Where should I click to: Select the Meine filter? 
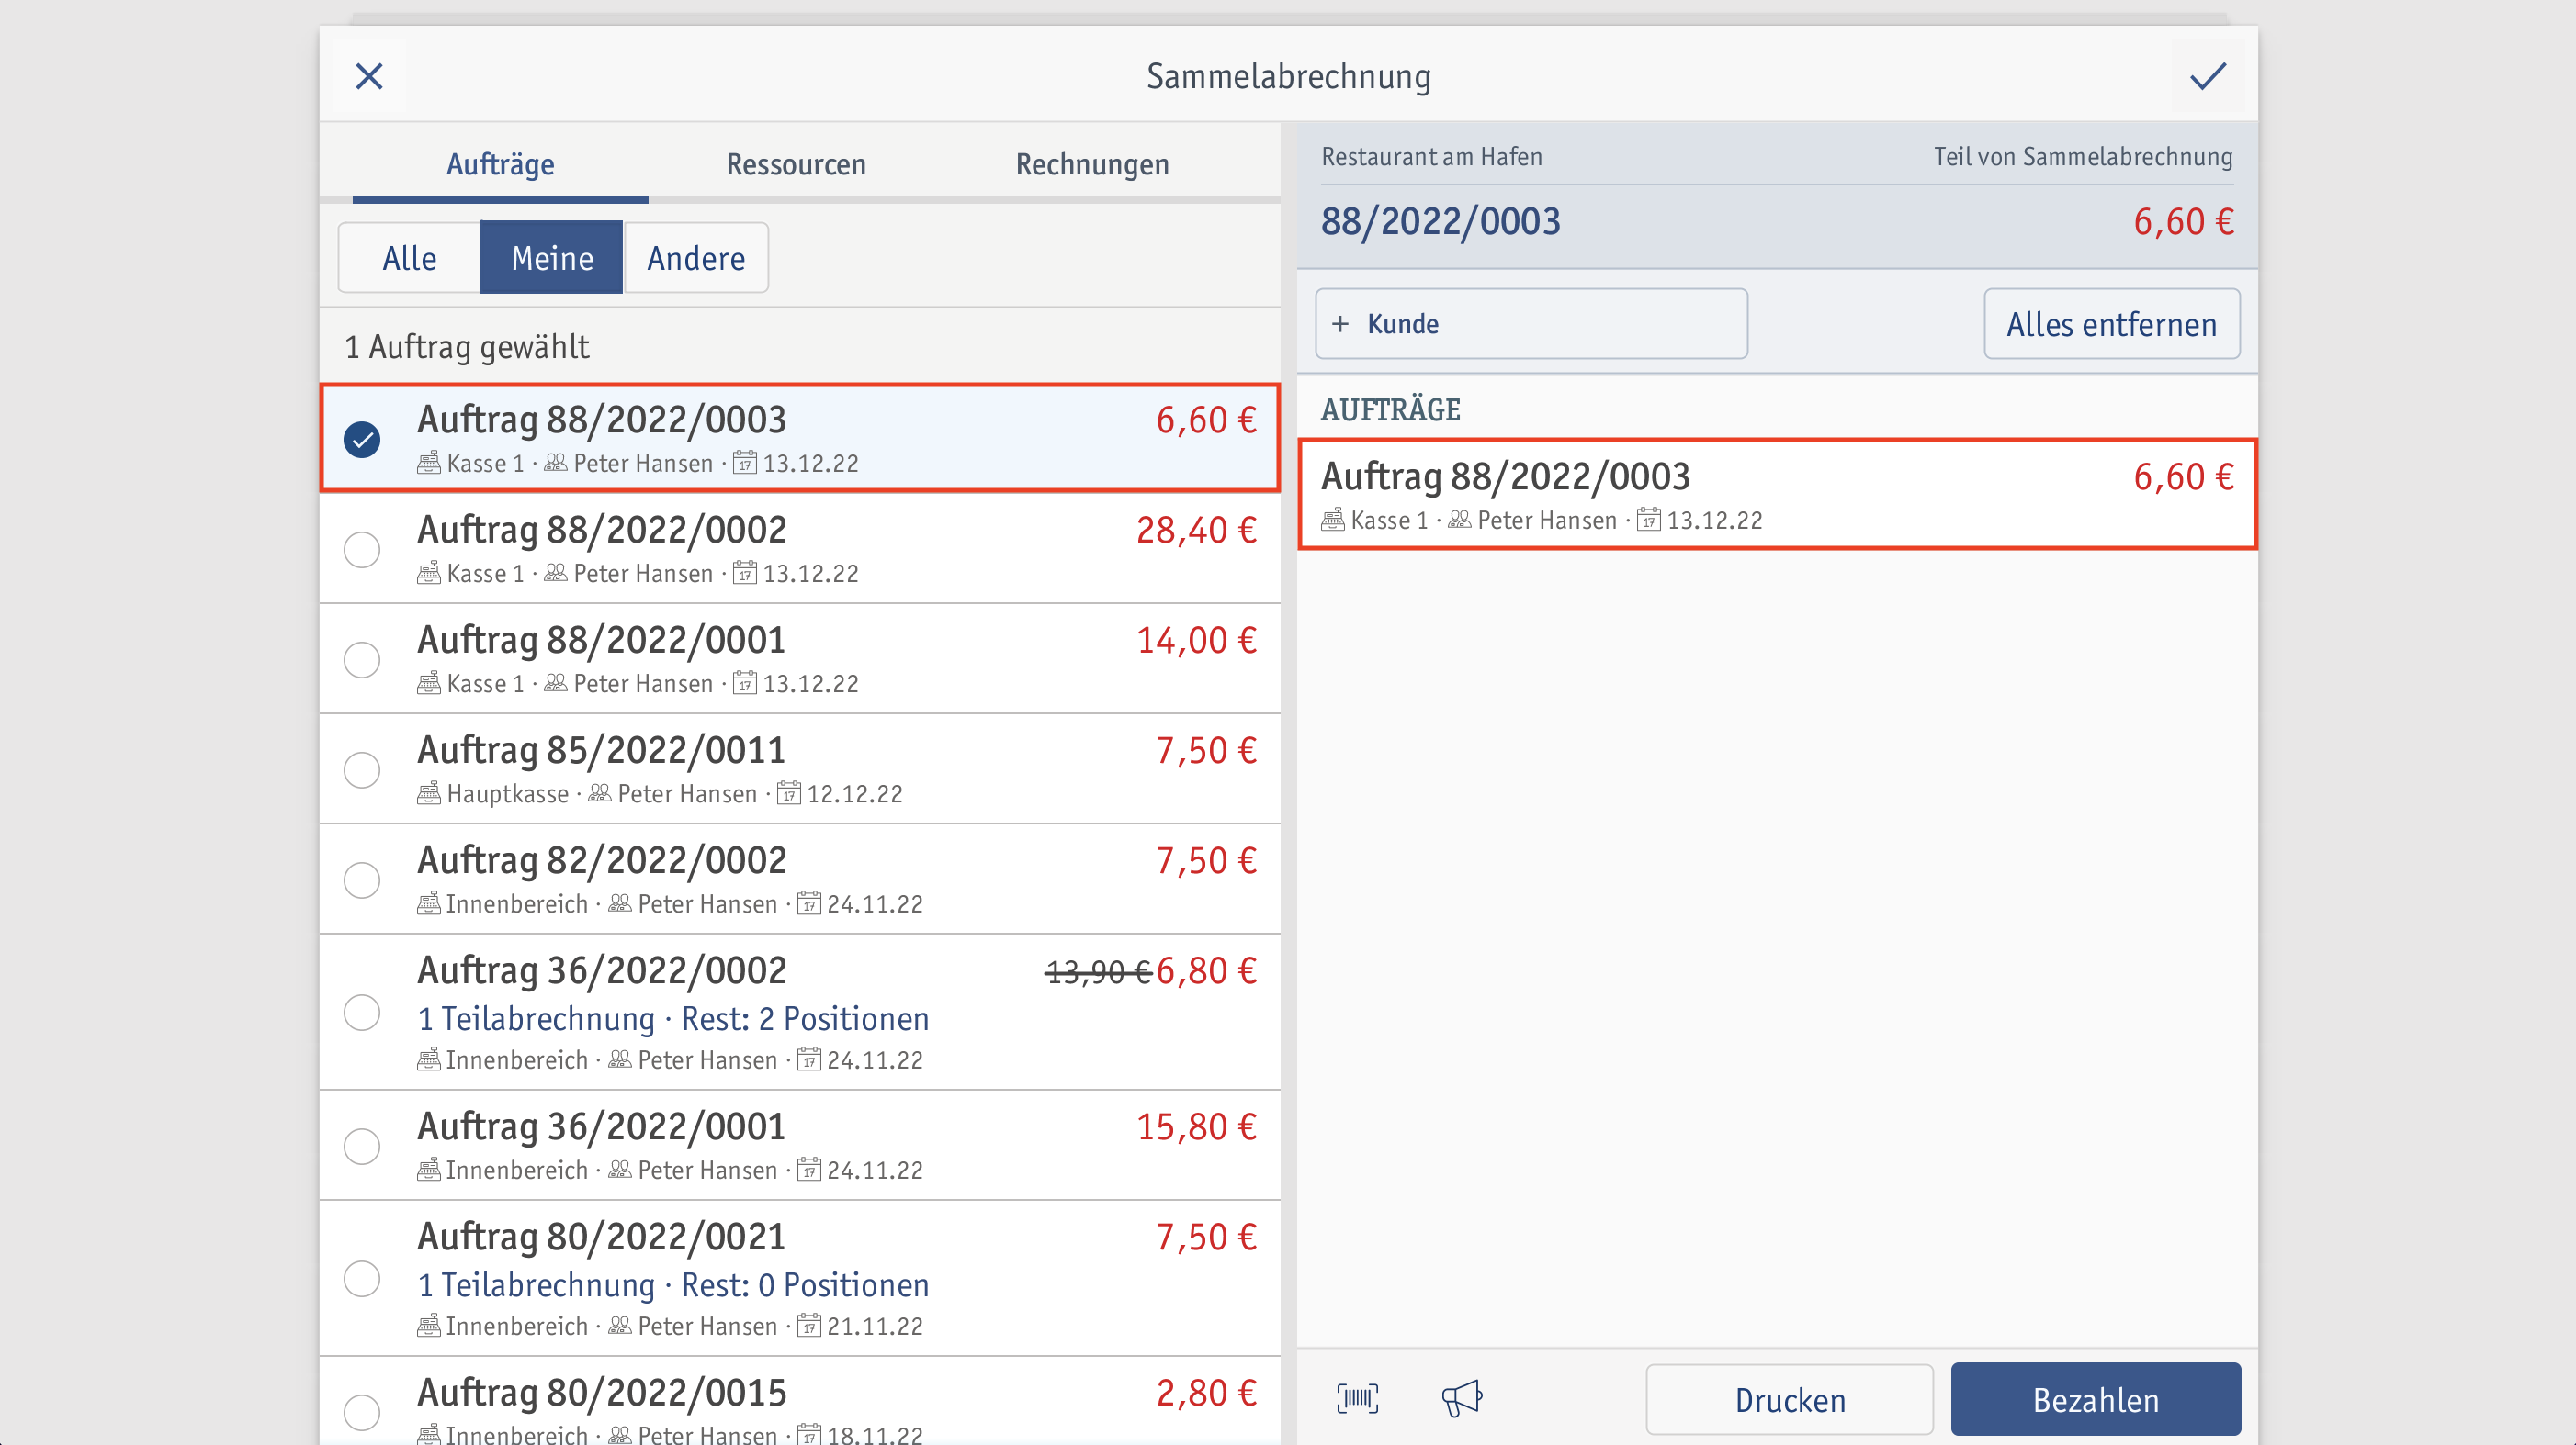(552, 258)
